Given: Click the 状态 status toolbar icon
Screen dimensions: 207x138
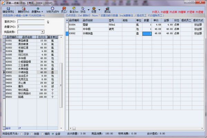Looking at the screenshot, I should [83, 8].
